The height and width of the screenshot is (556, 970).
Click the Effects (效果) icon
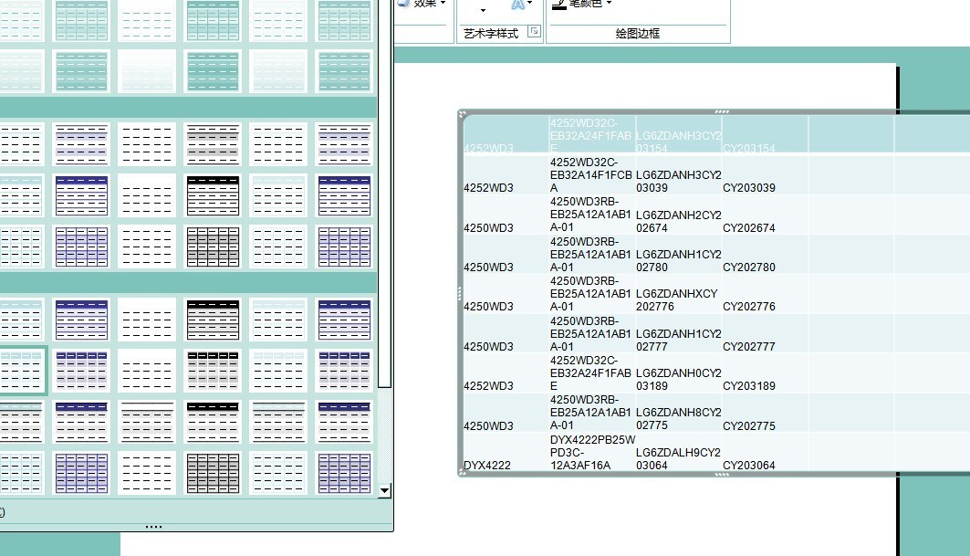[x=404, y=4]
